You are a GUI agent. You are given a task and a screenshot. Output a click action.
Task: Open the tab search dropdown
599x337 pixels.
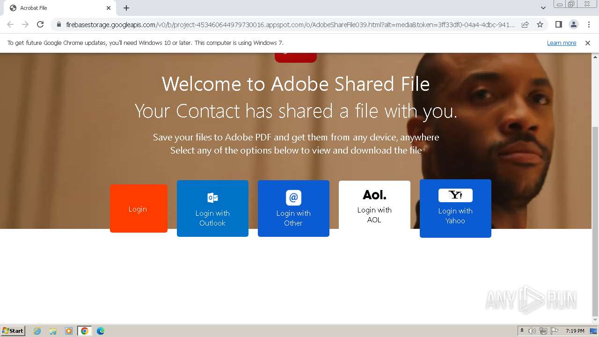click(543, 8)
